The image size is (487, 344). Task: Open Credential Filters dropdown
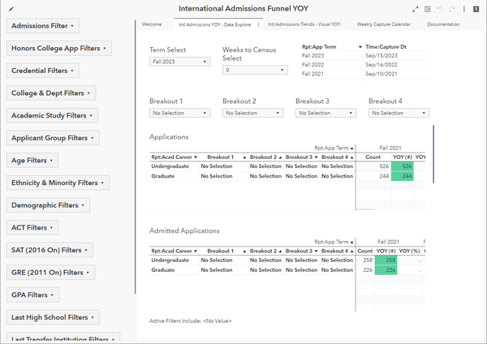coord(43,71)
